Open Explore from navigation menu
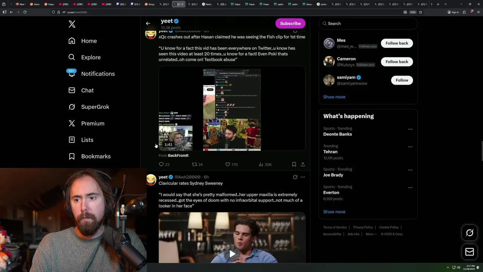The width and height of the screenshot is (483, 272). [91, 57]
